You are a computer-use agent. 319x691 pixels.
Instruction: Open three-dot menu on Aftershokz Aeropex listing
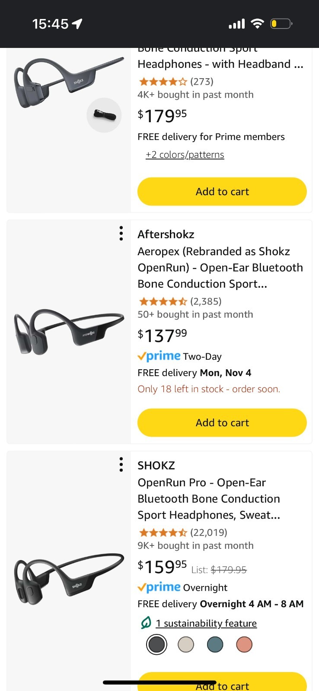coord(121,233)
